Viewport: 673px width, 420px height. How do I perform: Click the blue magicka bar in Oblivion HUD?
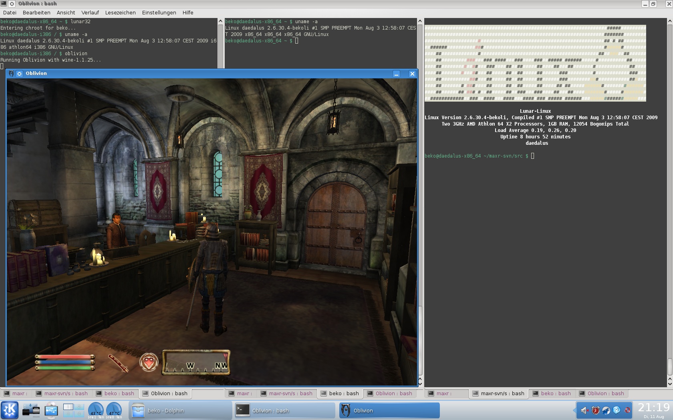[x=64, y=362]
